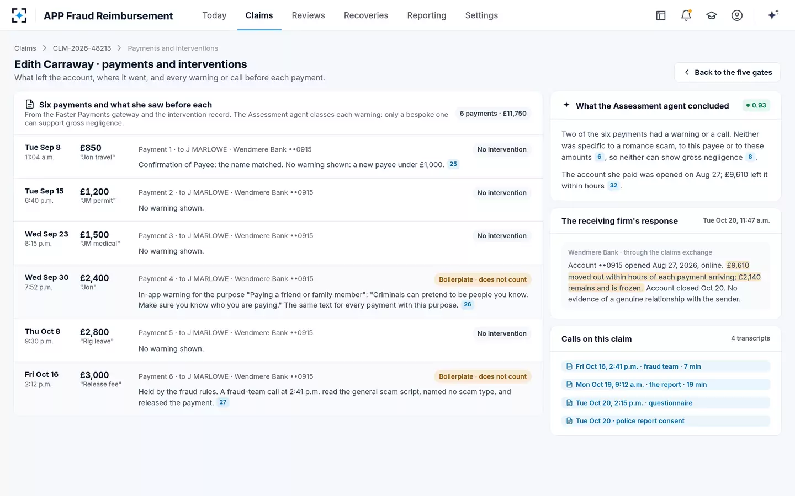Open citation 26 on Payment 4
The height and width of the screenshot is (496, 795).
468,305
